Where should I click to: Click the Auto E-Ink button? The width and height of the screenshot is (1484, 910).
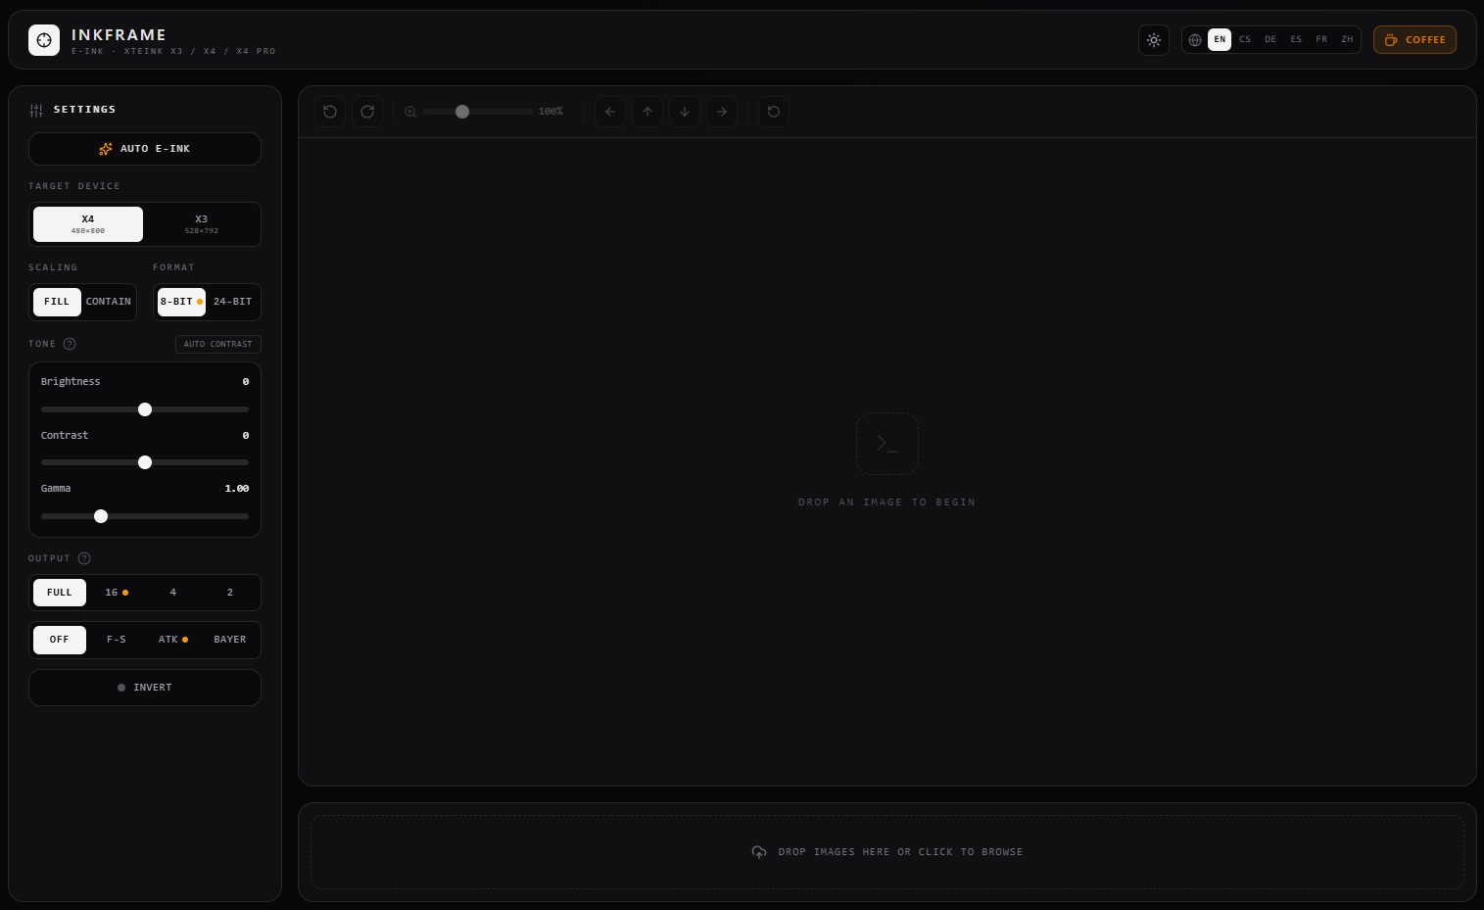(x=145, y=149)
